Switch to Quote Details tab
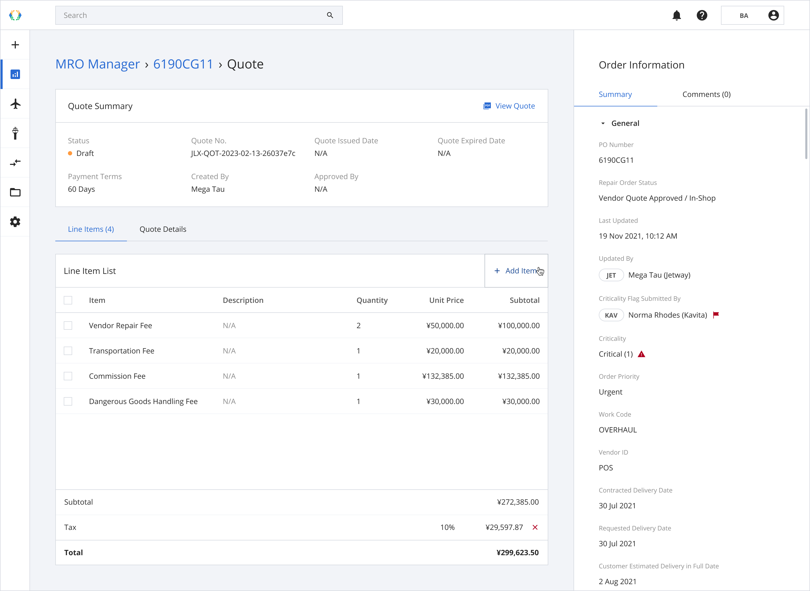The height and width of the screenshot is (591, 810). click(x=163, y=229)
